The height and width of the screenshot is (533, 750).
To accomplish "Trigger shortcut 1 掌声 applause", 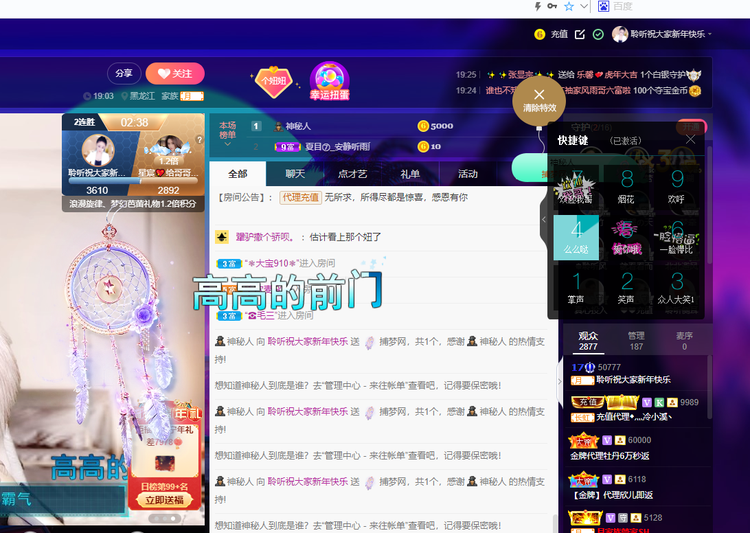I will point(576,288).
